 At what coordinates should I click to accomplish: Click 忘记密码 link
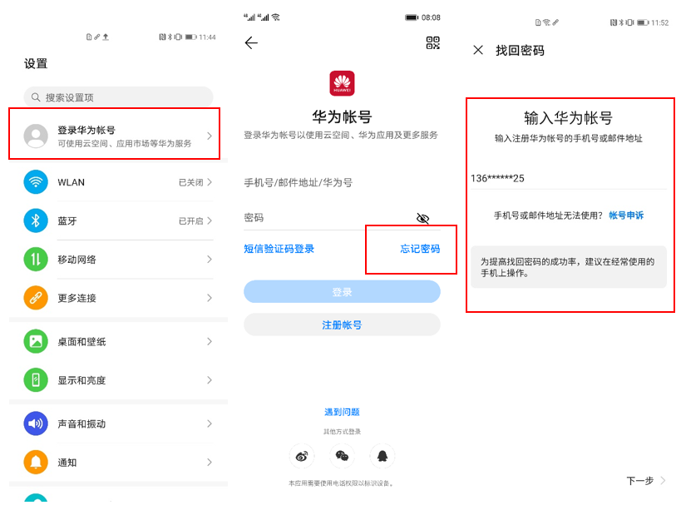coord(420,249)
